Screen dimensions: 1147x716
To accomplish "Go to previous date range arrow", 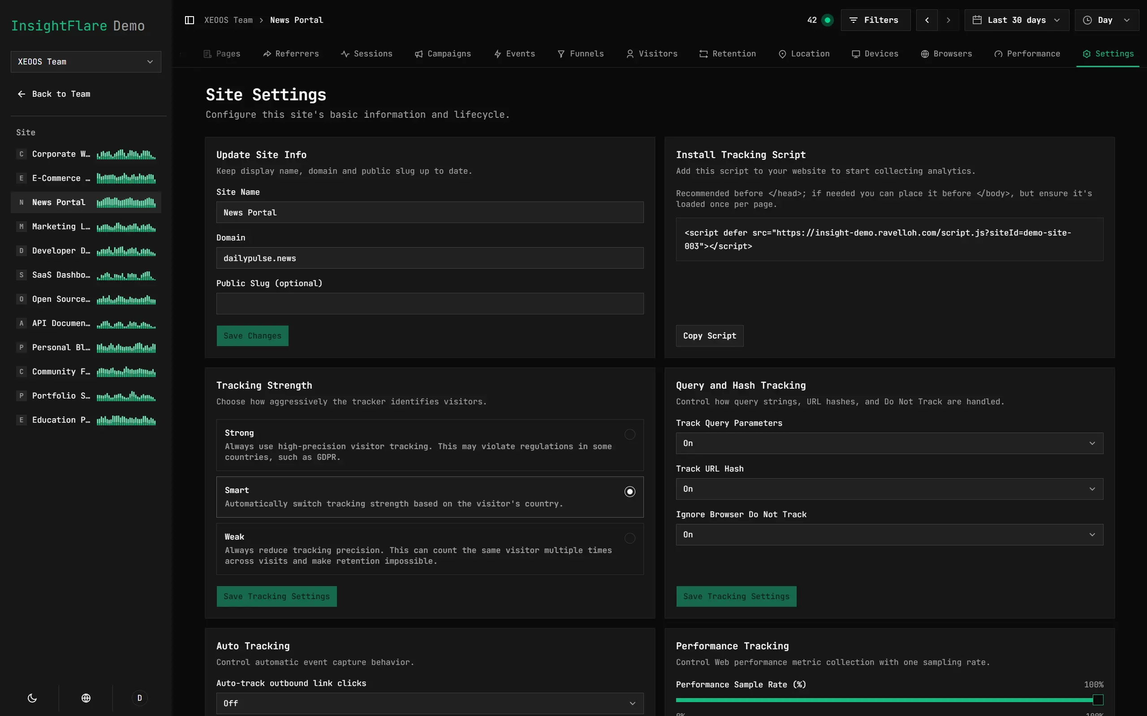I will (x=927, y=20).
